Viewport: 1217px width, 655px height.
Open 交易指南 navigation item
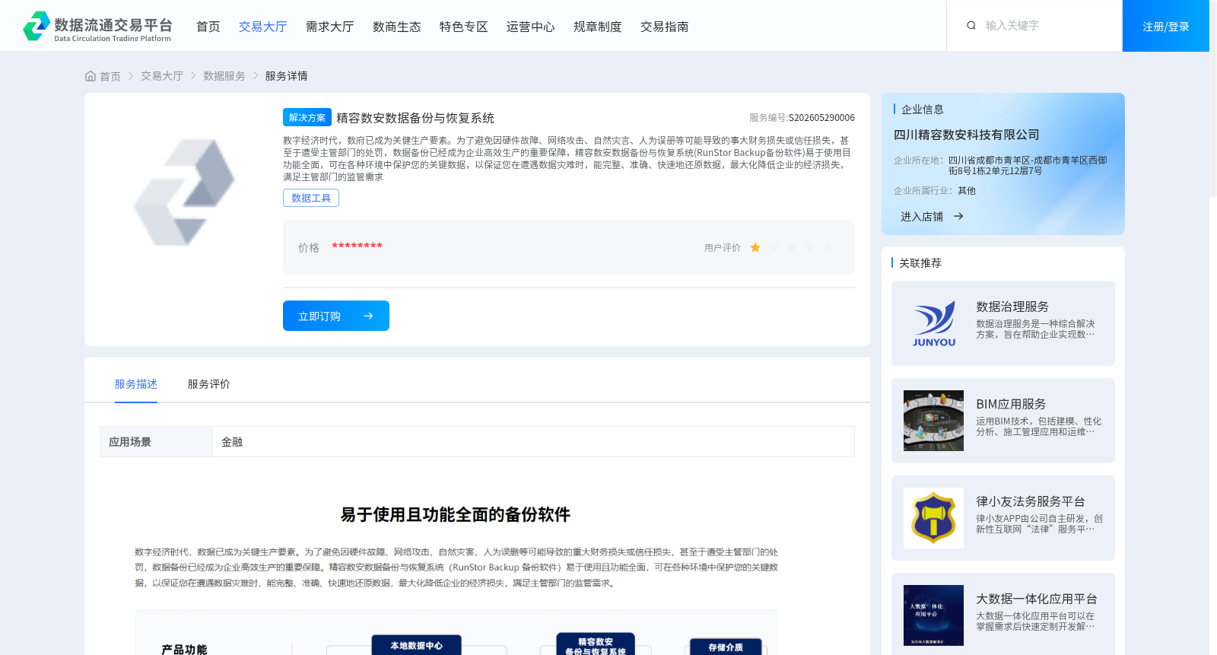click(664, 27)
